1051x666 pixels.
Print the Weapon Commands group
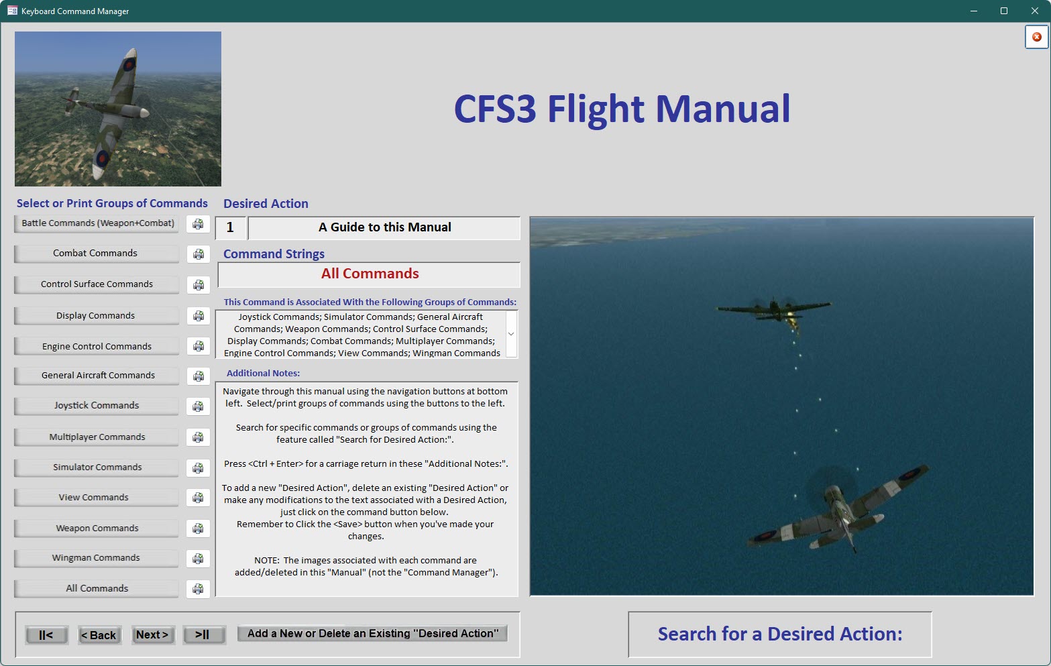[x=198, y=529]
